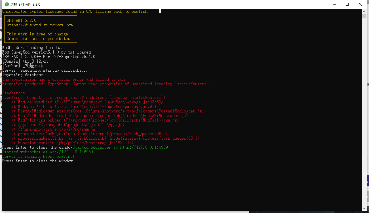Click the '[Author]' line
The width and height of the screenshot is (369, 213).
click(23, 66)
